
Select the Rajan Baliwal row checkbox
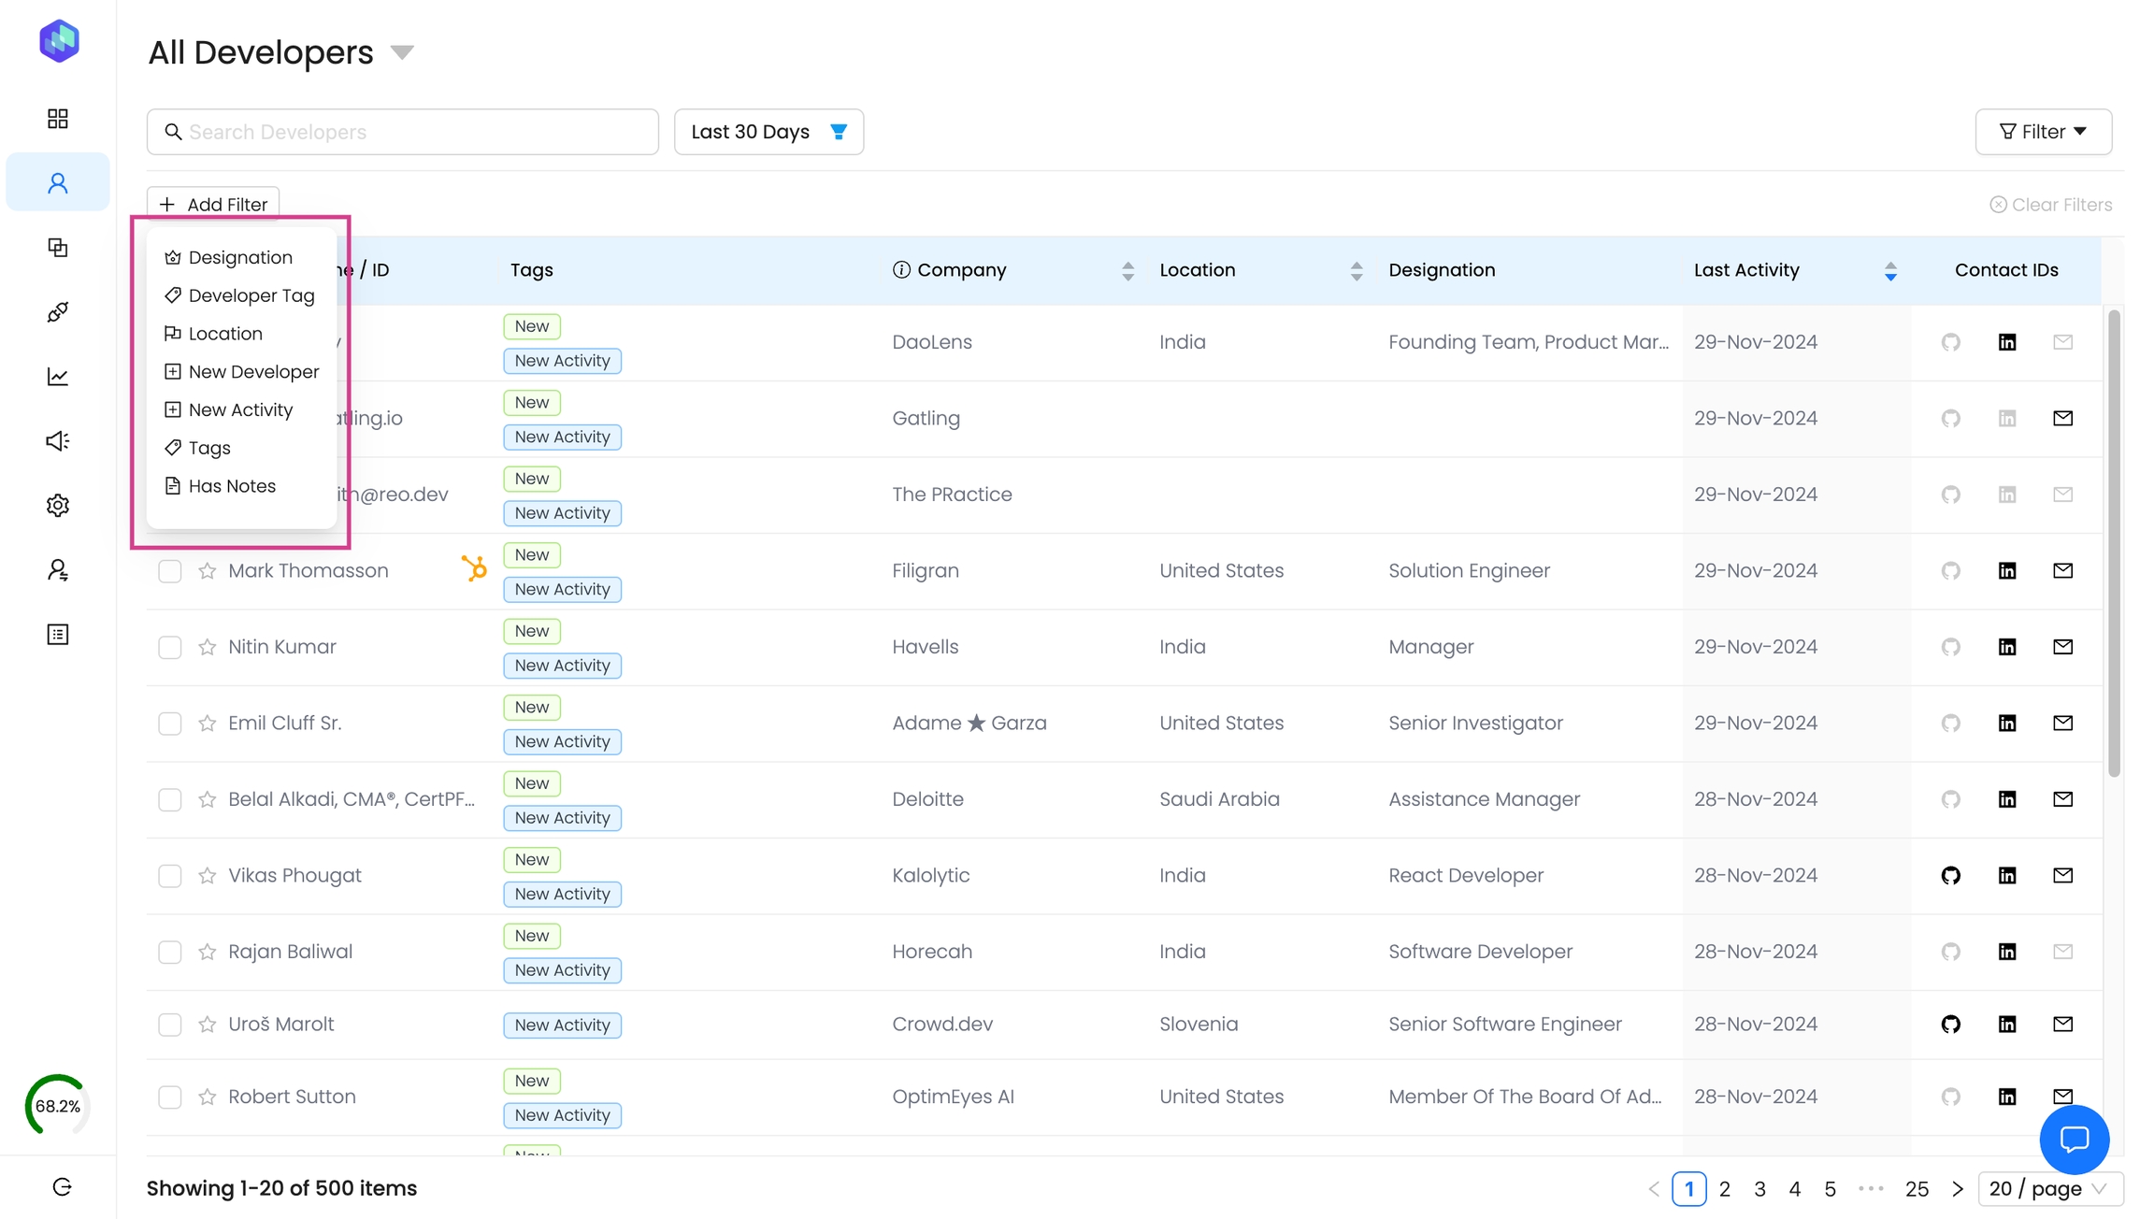pos(170,953)
